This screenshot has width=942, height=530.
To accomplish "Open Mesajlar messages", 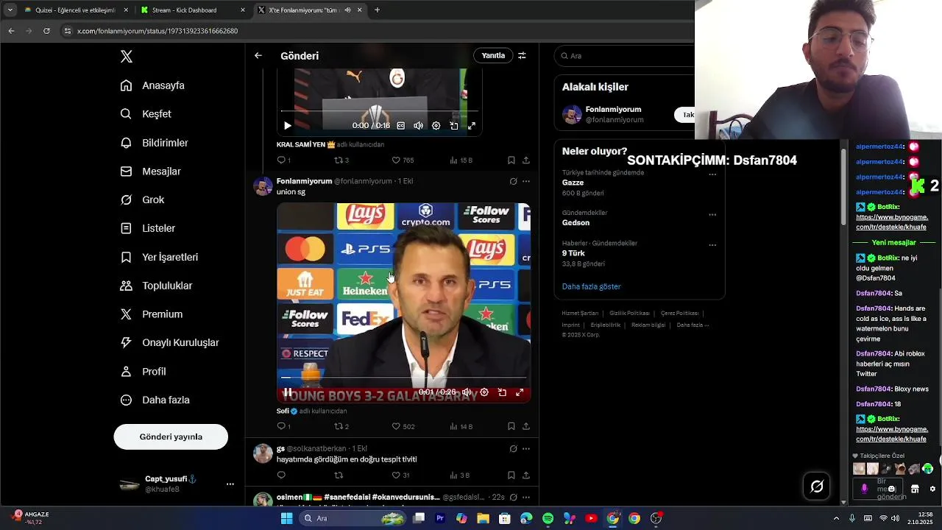I will 151,172.
